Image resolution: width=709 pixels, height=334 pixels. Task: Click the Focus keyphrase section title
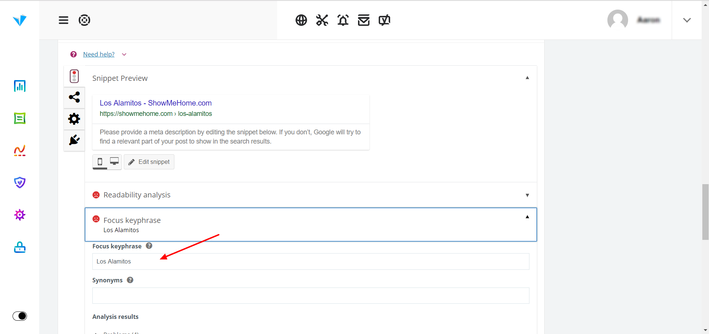pos(132,220)
